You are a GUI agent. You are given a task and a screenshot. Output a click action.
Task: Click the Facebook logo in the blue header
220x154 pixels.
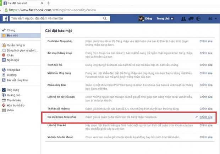coord(6,18)
